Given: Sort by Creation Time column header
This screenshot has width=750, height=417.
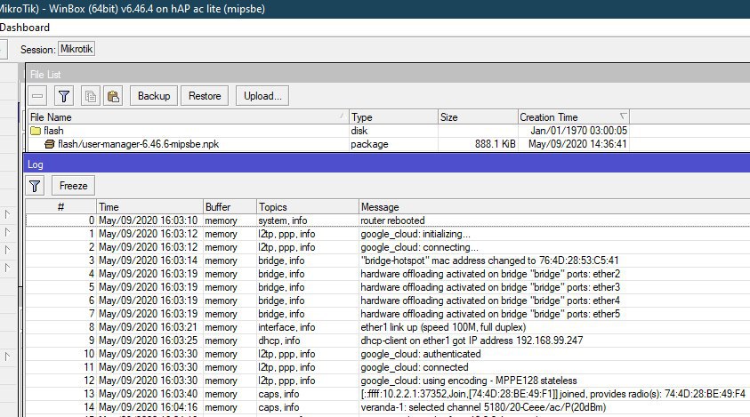Looking at the screenshot, I should coord(574,117).
